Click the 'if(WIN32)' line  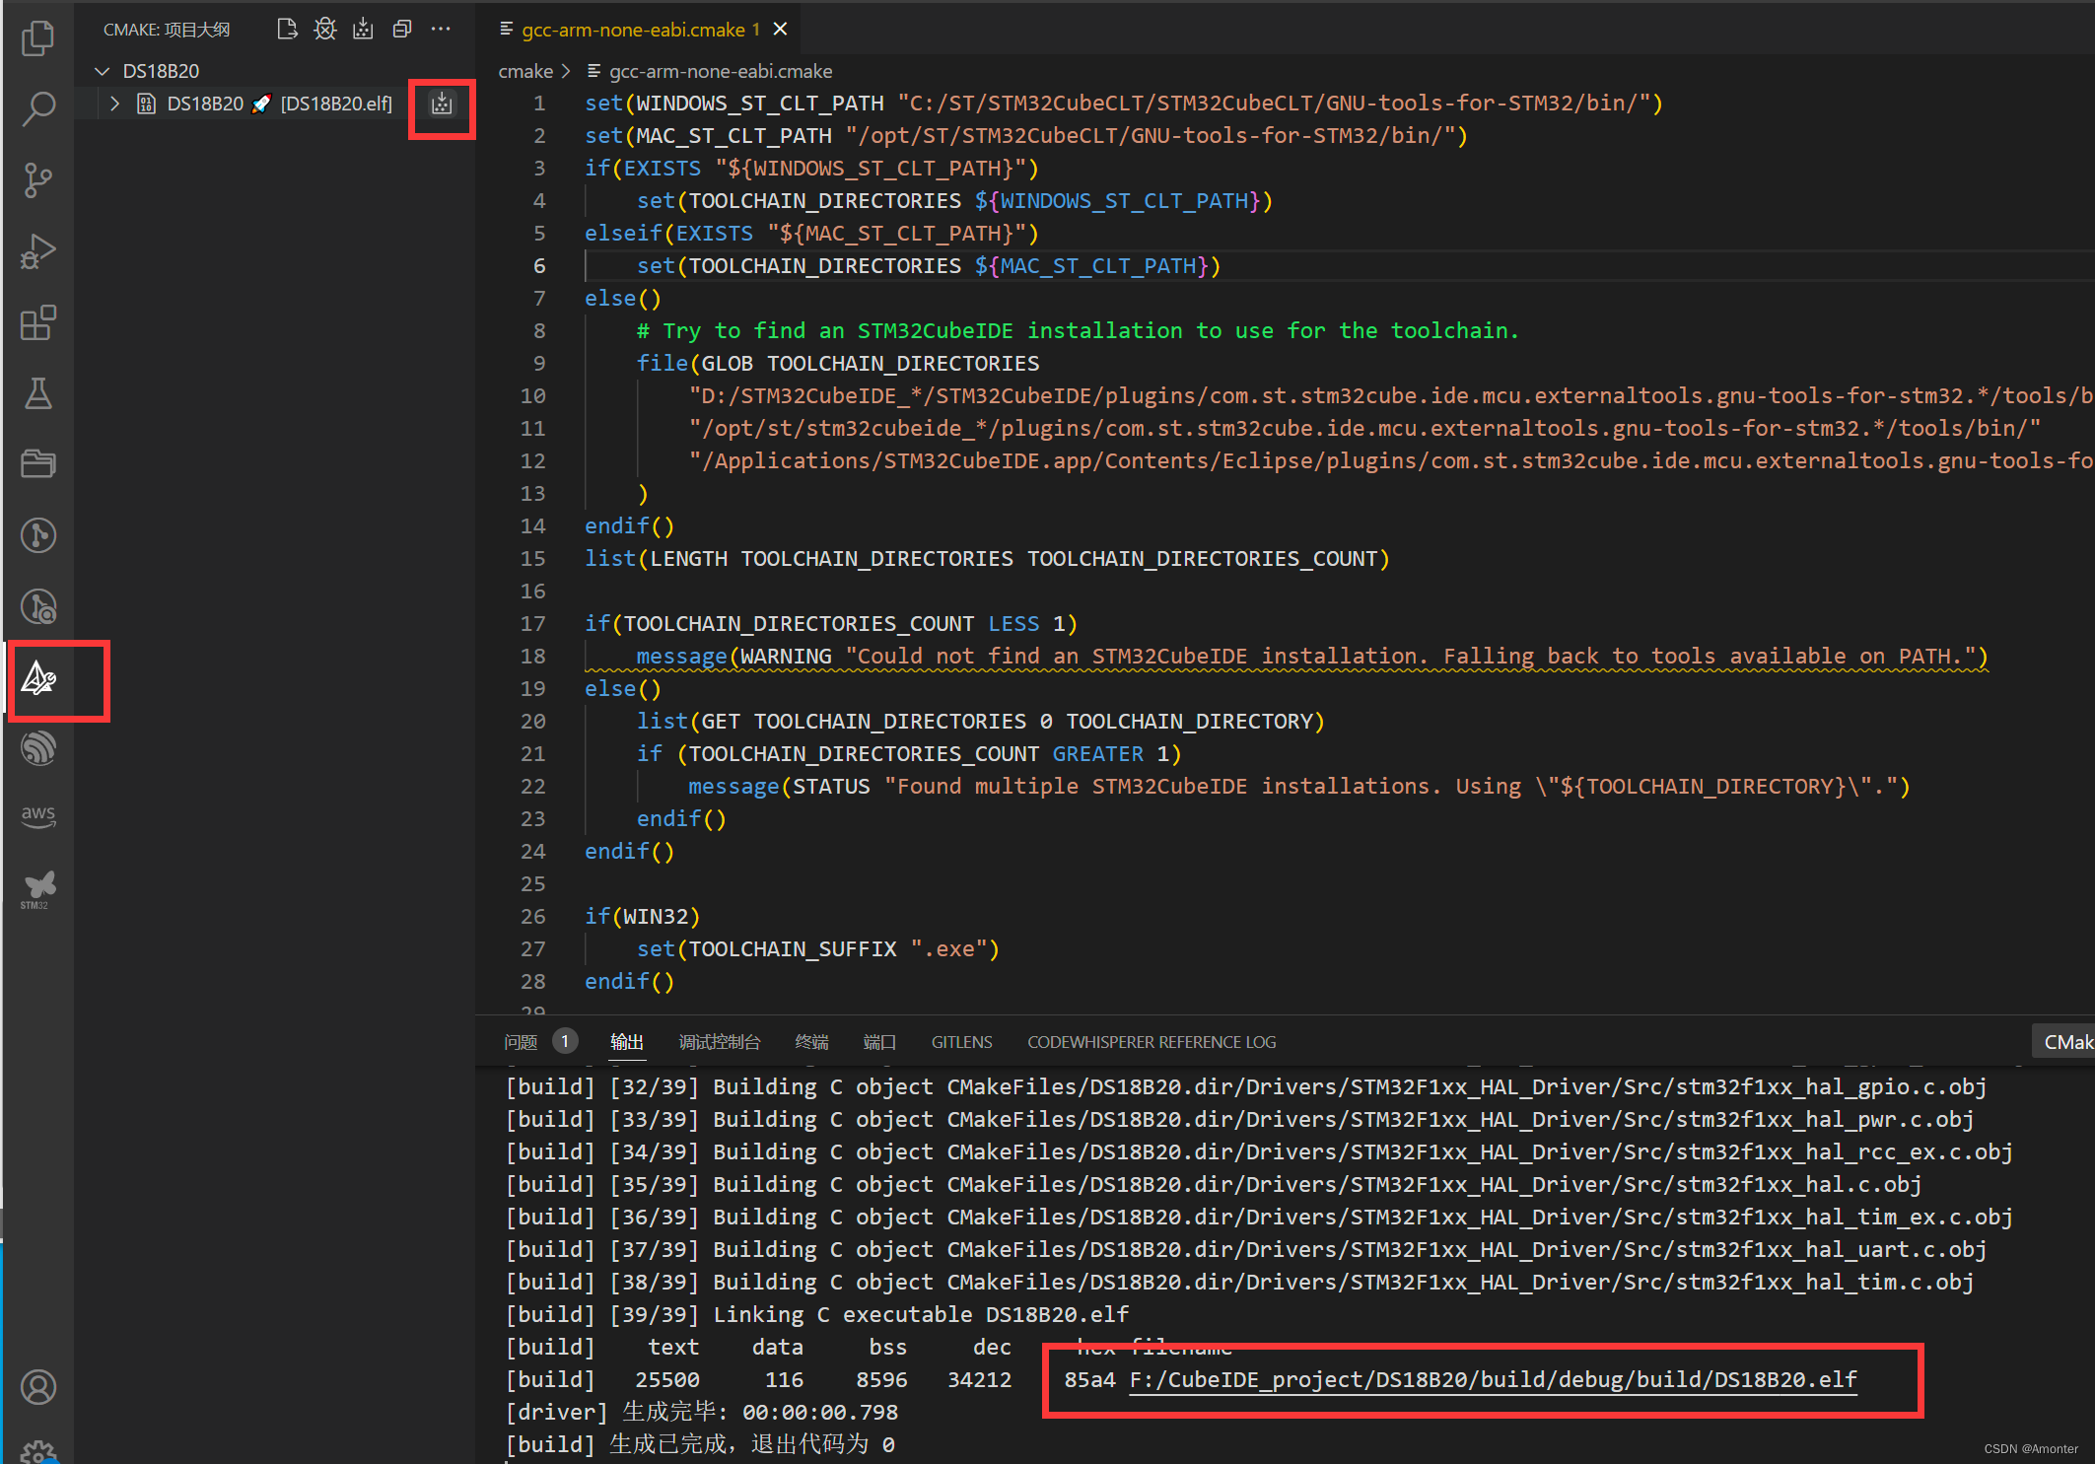642,916
